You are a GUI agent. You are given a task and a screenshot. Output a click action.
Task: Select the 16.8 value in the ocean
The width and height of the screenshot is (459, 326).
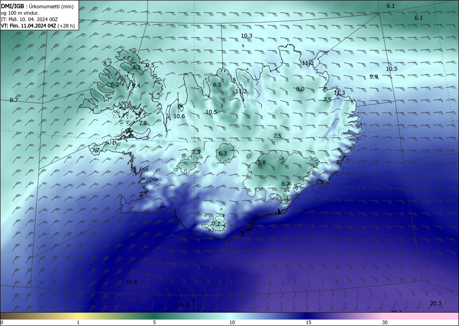[x=131, y=282]
